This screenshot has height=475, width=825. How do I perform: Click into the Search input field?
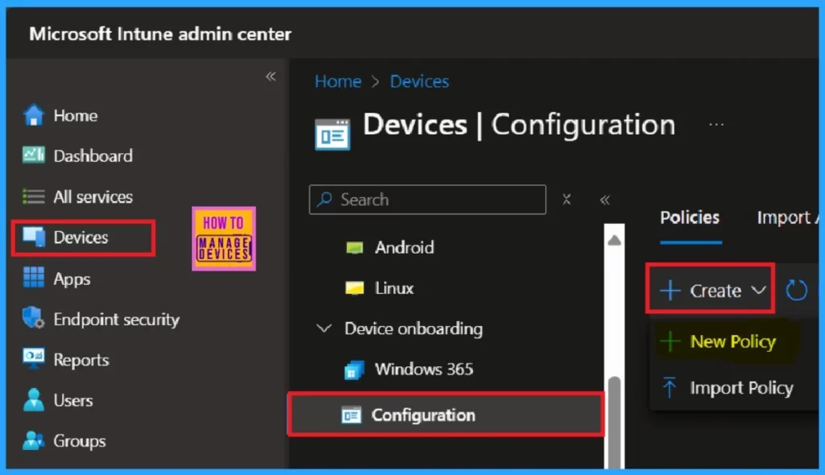(x=427, y=200)
